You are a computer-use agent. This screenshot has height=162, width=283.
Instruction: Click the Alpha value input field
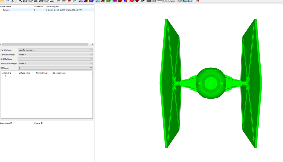[x=165, y=1]
